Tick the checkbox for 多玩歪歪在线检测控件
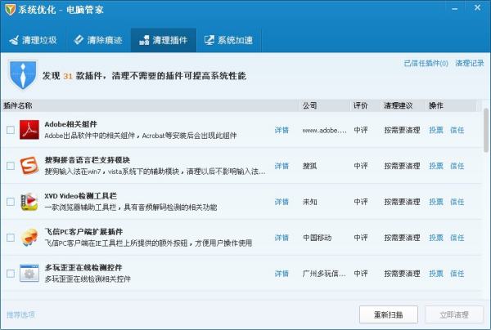The height and width of the screenshot is (330, 491). 11,274
